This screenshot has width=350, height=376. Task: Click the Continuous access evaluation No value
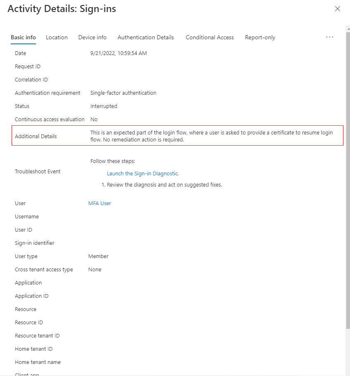(x=93, y=119)
